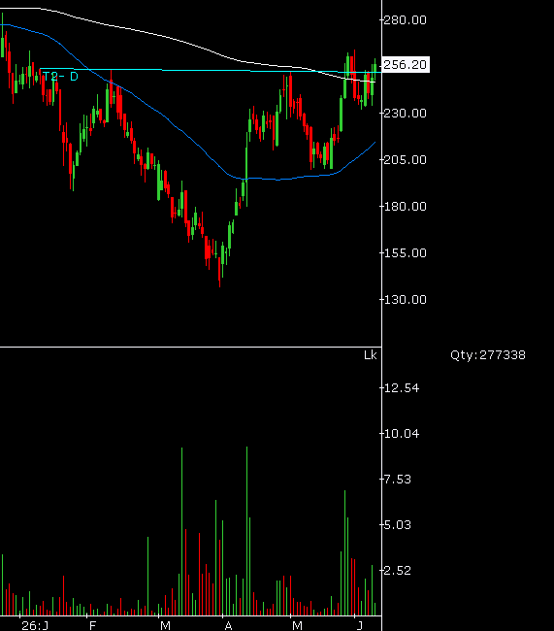The width and height of the screenshot is (554, 631).
Task: Click the Qty:277338 volume readout
Action: (x=488, y=355)
